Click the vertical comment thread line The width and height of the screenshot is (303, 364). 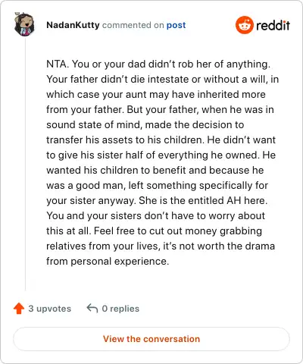(25, 165)
